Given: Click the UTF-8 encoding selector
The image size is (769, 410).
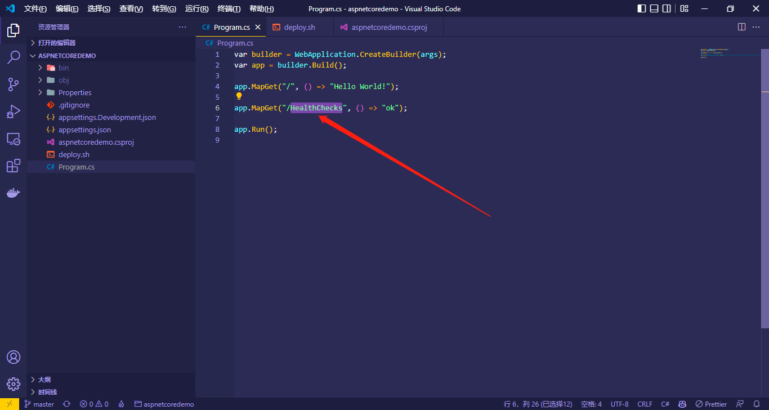Looking at the screenshot, I should 619,404.
